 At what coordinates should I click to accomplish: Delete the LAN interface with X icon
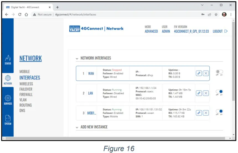tap(206, 93)
